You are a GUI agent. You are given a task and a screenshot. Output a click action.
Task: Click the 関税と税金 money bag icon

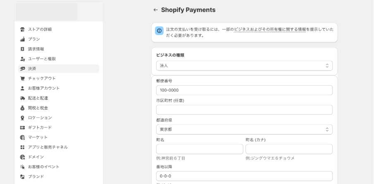pyautogui.click(x=22, y=108)
